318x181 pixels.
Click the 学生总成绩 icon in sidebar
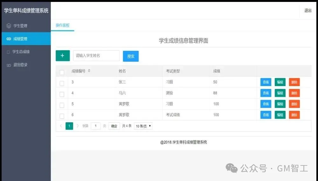tap(8, 52)
